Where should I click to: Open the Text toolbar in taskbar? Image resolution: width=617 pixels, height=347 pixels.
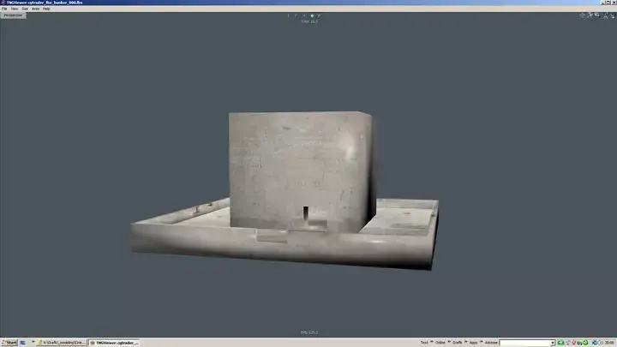click(x=424, y=343)
